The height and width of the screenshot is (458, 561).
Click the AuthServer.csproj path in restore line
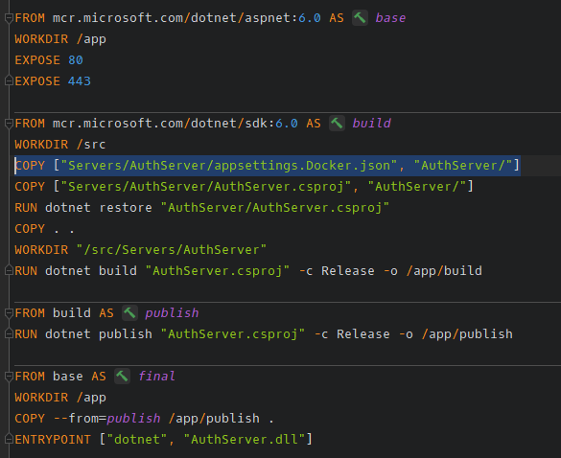coord(275,208)
